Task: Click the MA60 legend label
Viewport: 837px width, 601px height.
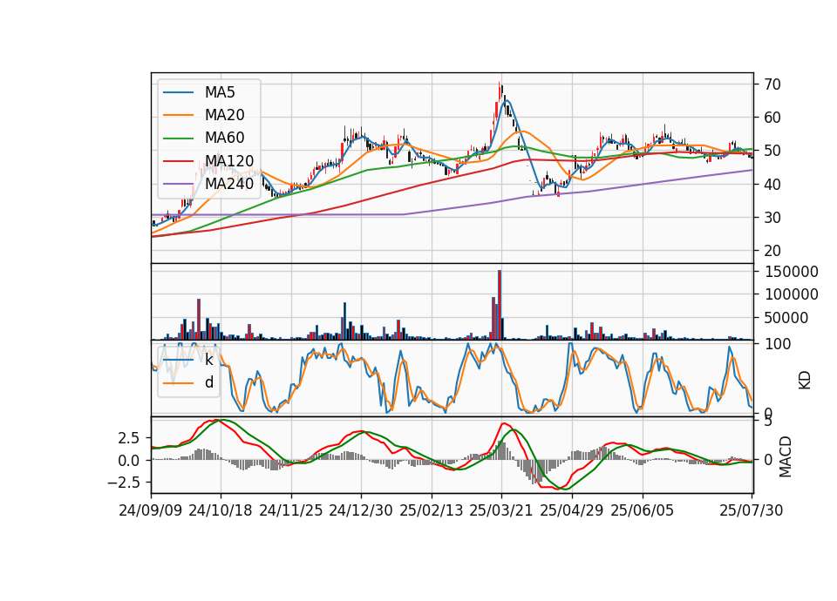Action: 225,138
